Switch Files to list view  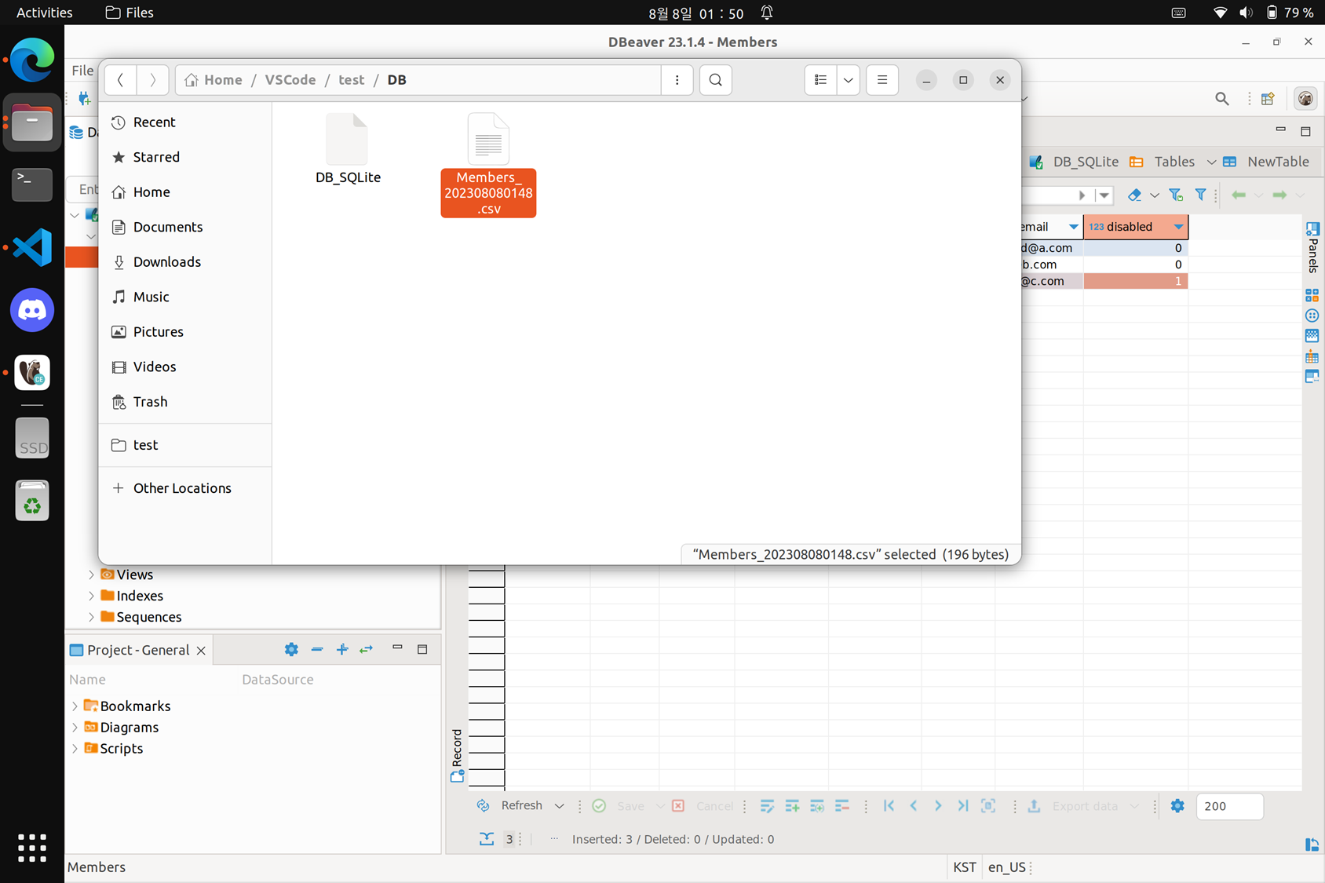pos(820,80)
